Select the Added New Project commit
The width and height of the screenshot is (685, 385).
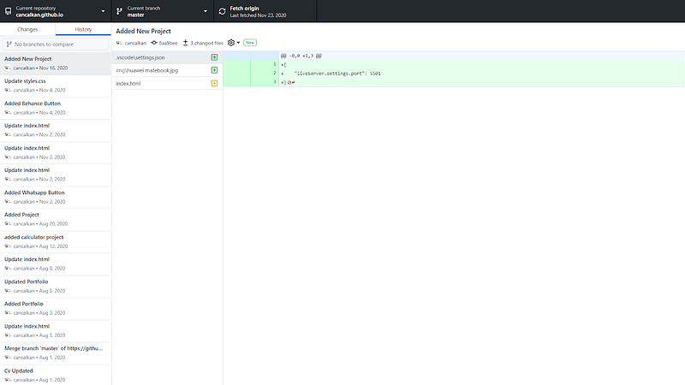[56, 63]
